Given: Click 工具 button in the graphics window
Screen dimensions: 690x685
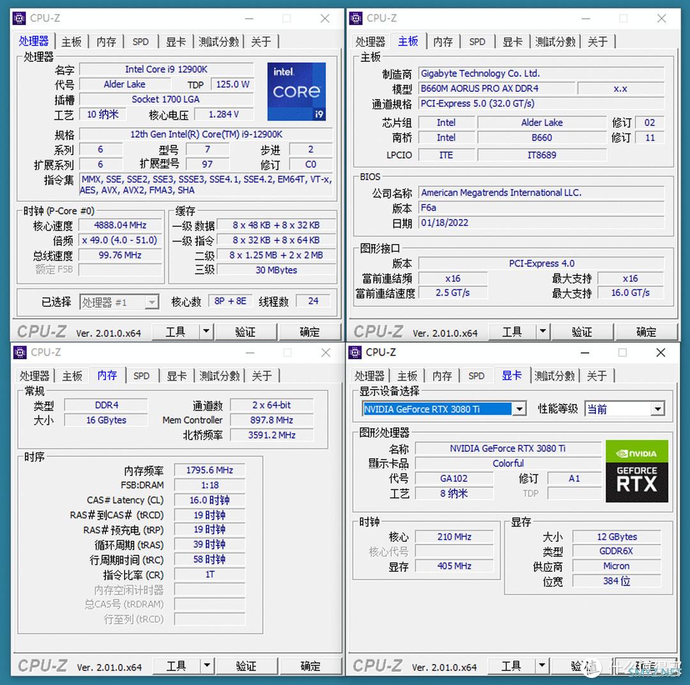Looking at the screenshot, I should [511, 666].
